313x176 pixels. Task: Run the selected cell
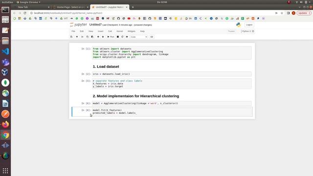(x=111, y=37)
